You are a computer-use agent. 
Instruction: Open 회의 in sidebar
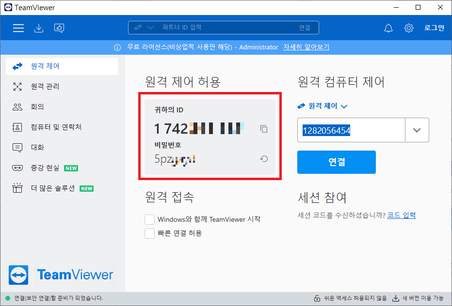coord(37,107)
